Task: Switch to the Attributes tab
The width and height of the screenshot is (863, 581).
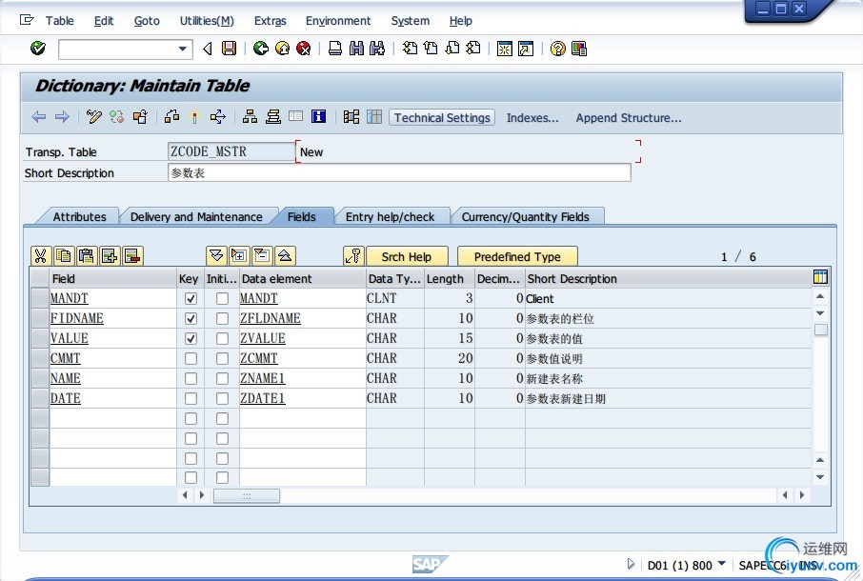Action: tap(79, 217)
